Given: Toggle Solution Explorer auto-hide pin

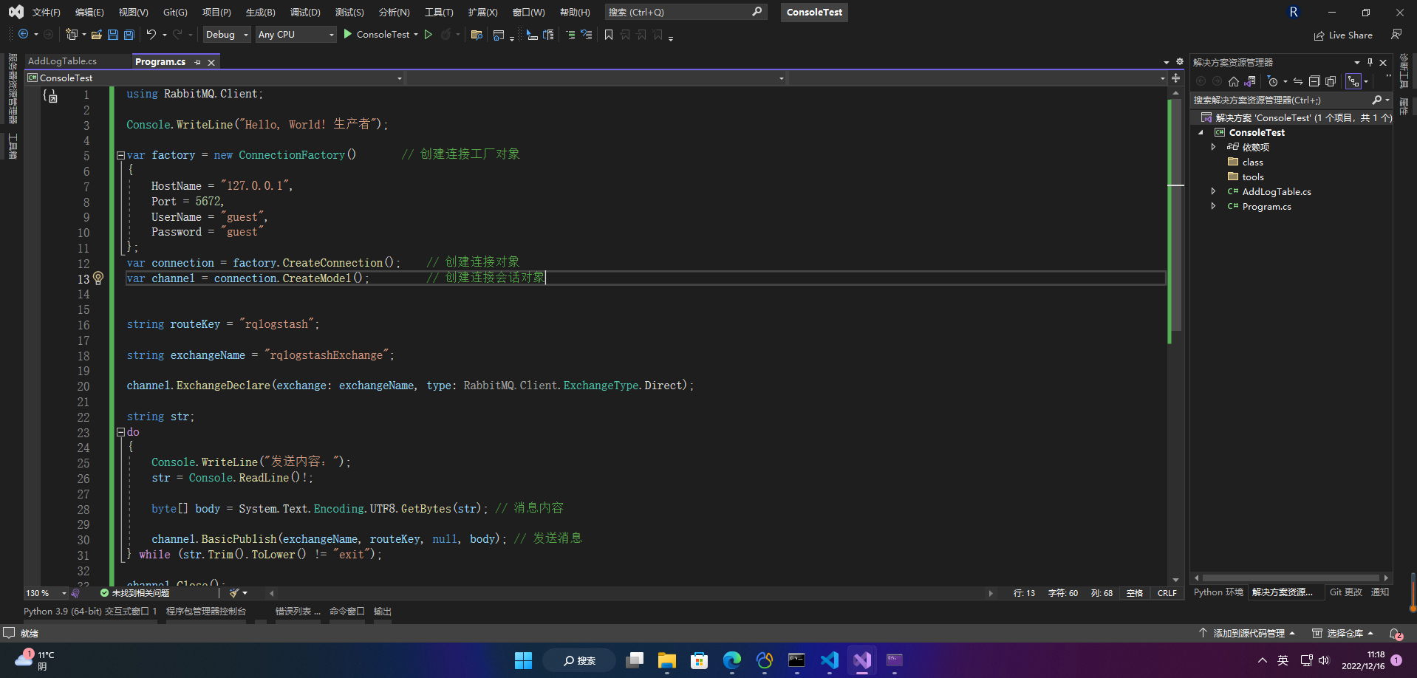Looking at the screenshot, I should point(1370,62).
